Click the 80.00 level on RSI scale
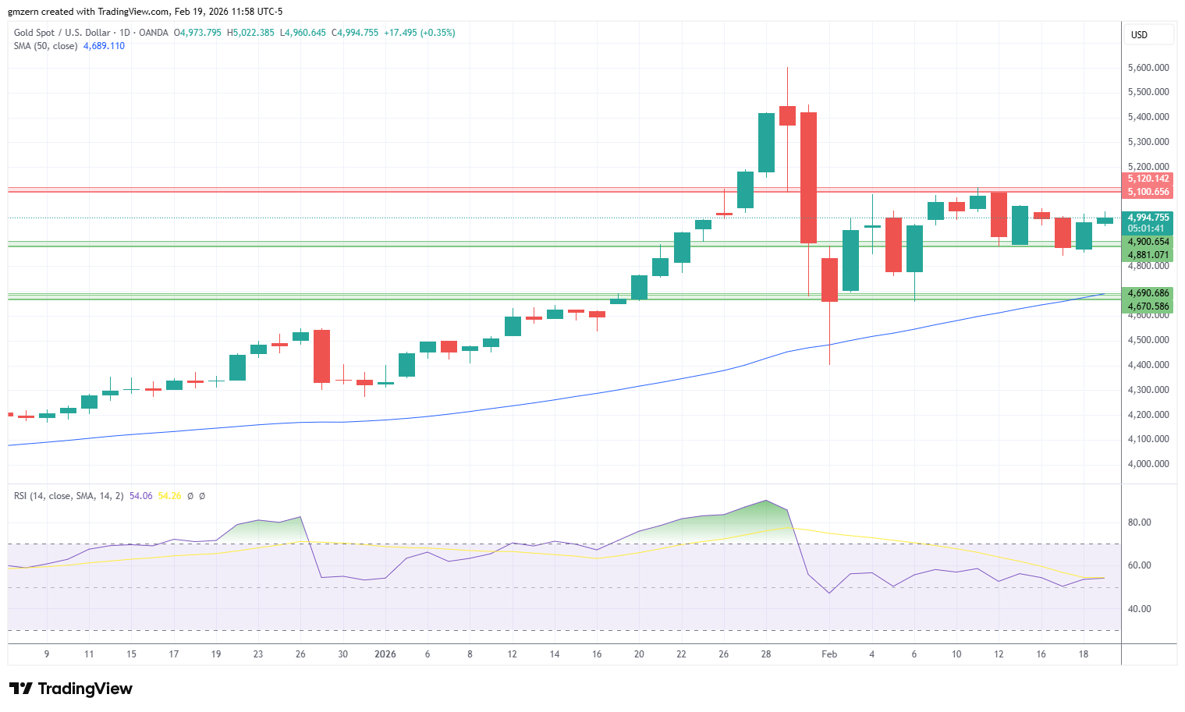1185x712 pixels. coord(1140,522)
